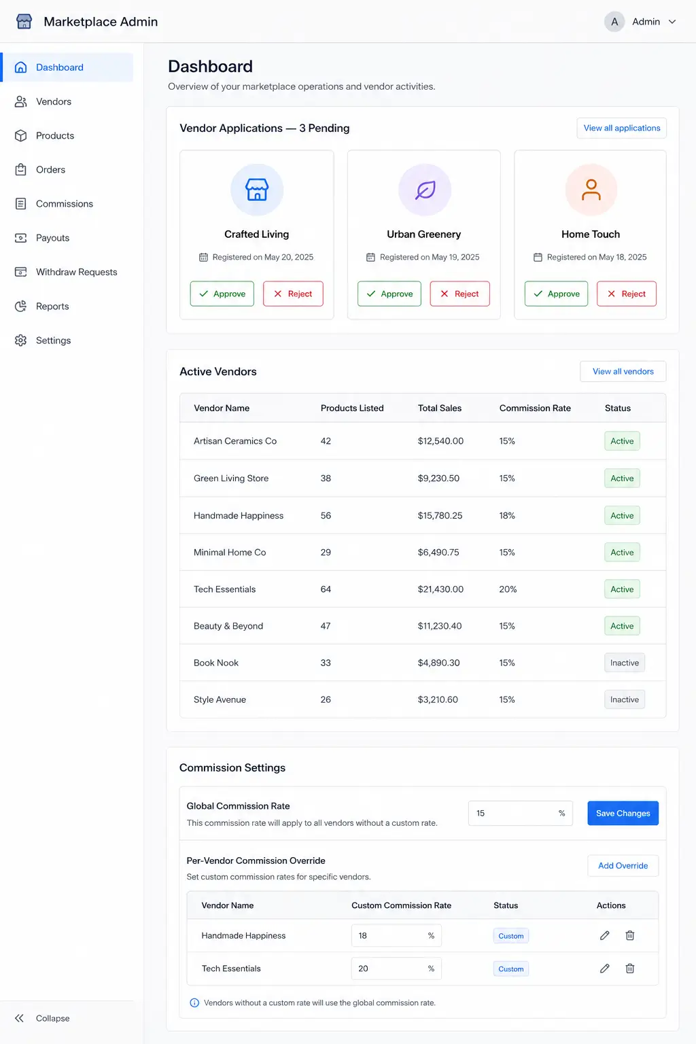Open the View all applications link
The image size is (696, 1044).
(x=621, y=128)
